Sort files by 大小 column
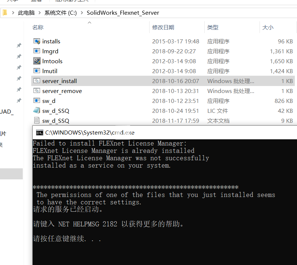The image size is (297, 265). point(268,27)
